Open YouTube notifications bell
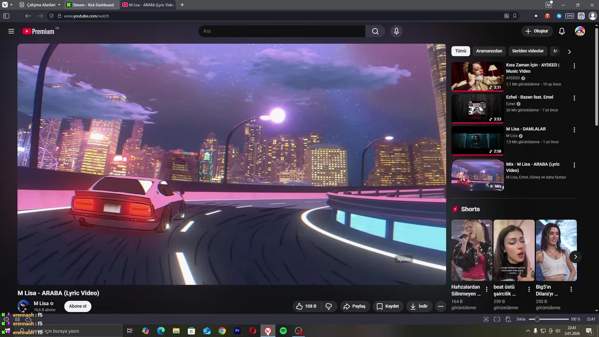Screen dimensions: 599x337 click(562, 31)
